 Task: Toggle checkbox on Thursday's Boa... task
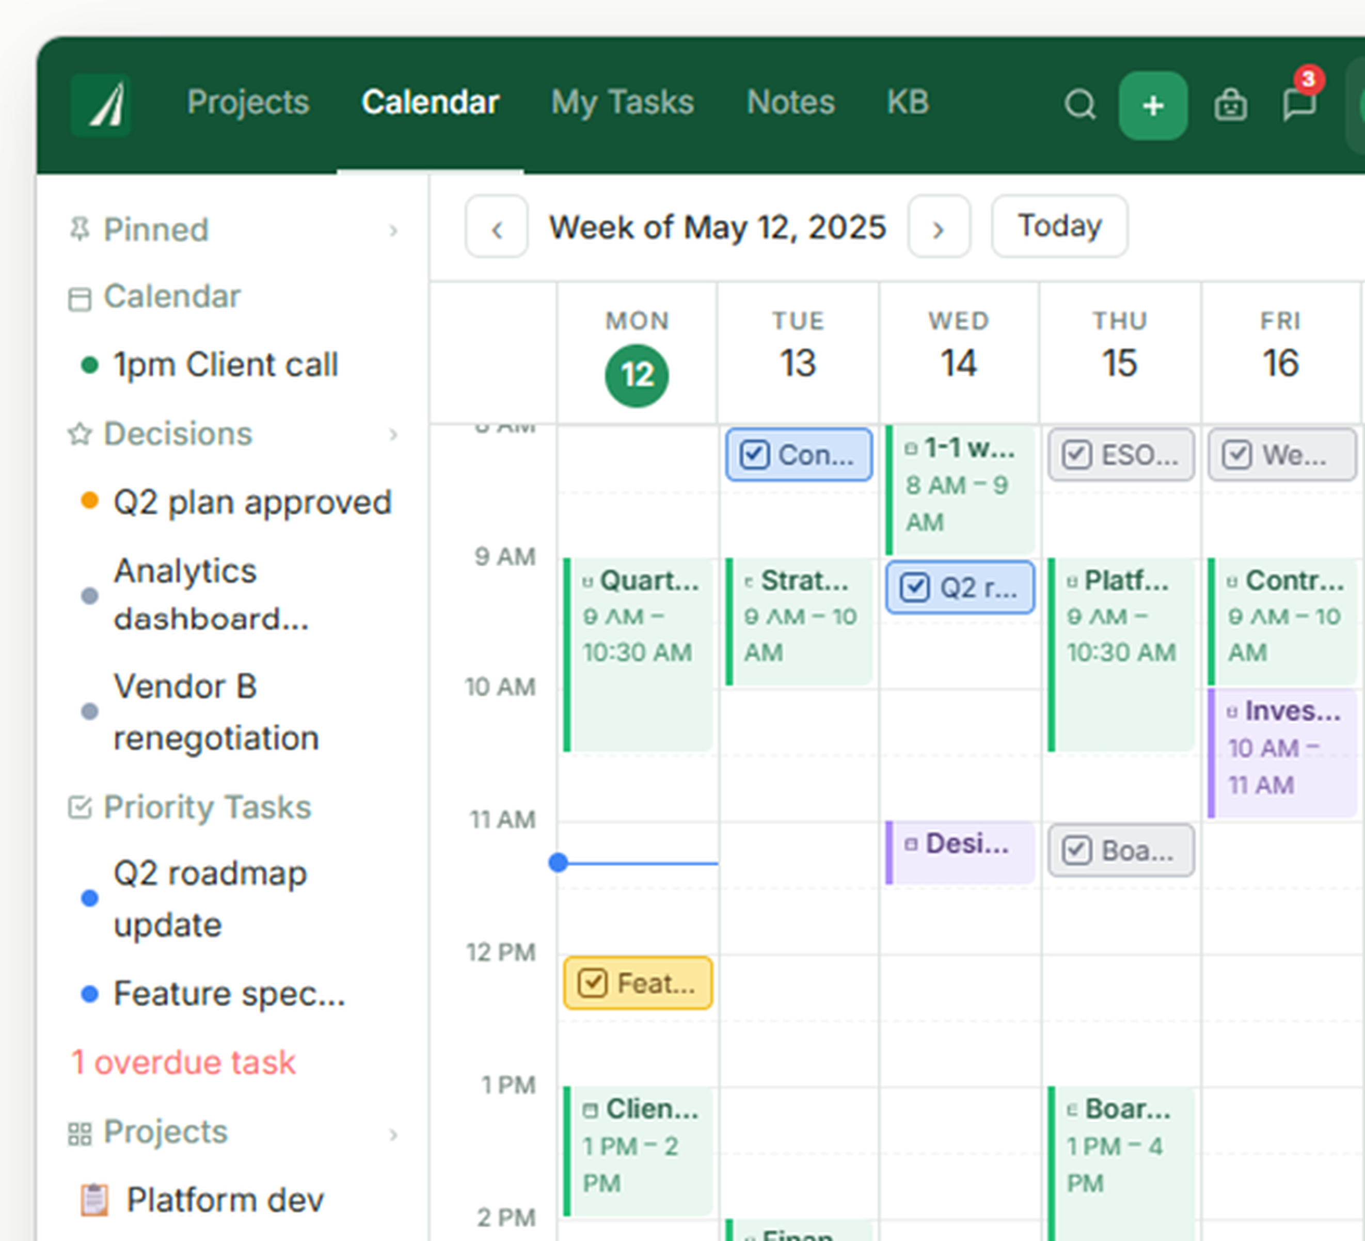pos(1076,850)
